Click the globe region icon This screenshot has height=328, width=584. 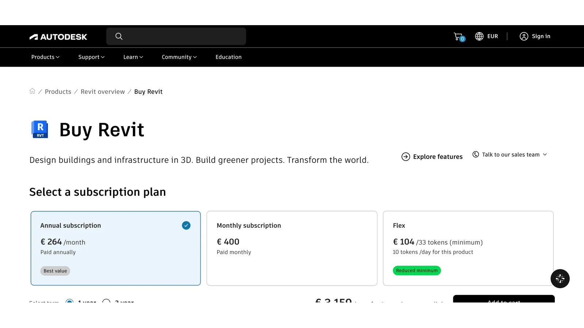479,36
